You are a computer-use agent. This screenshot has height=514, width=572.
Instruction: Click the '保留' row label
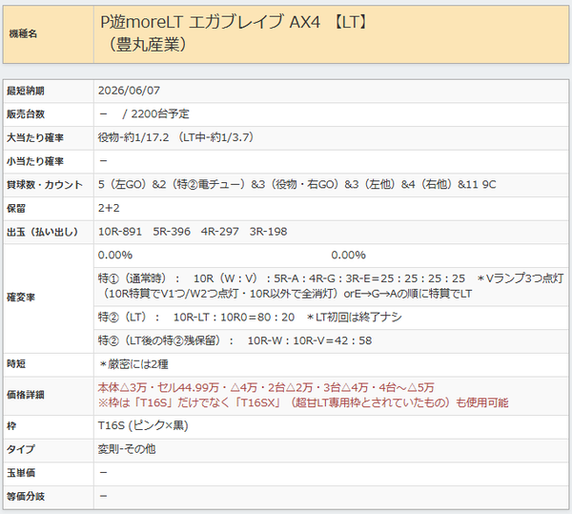pos(16,208)
